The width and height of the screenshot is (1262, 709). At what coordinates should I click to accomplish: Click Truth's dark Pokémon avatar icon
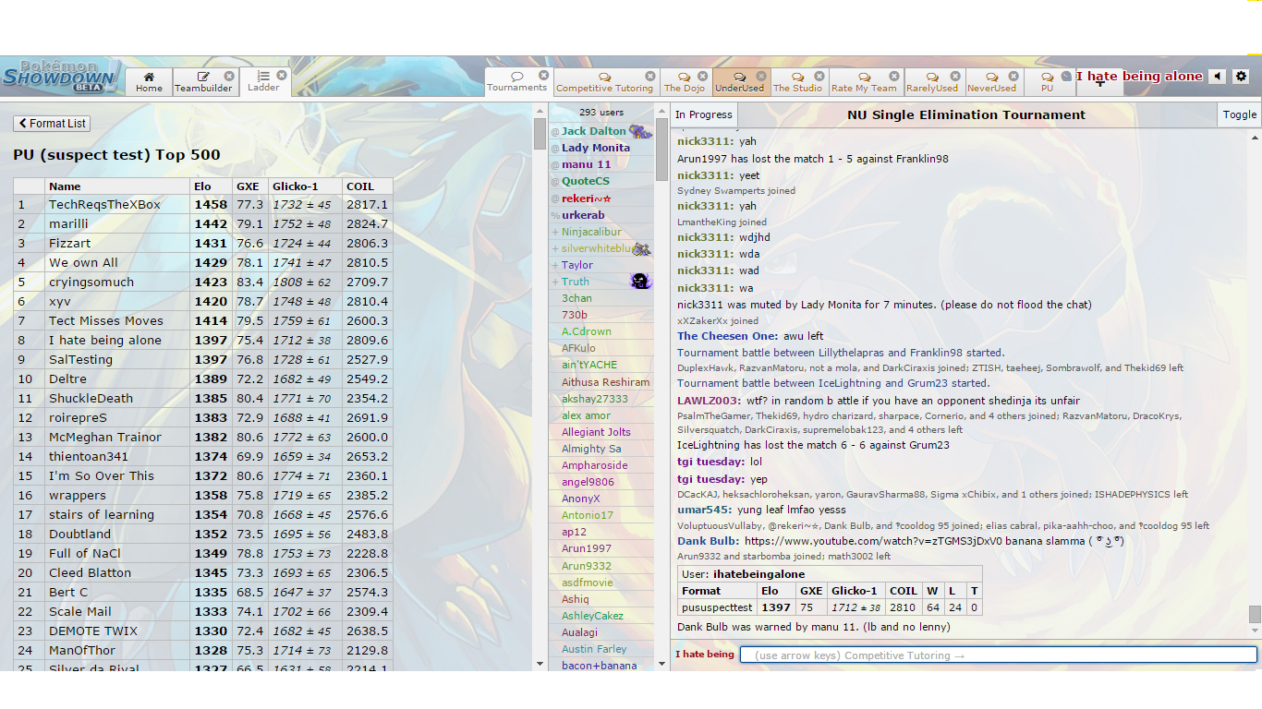[x=640, y=282]
